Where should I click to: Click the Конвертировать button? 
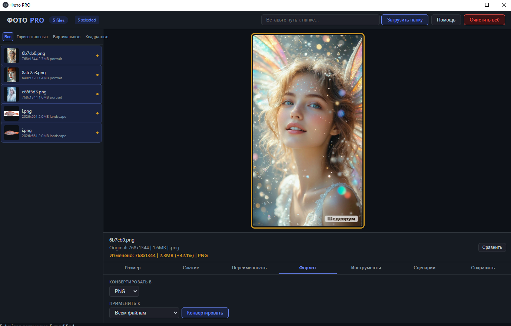click(x=205, y=313)
